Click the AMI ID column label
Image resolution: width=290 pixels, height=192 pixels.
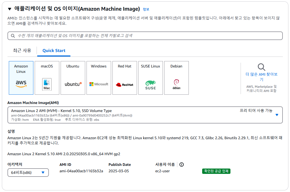tap(65, 165)
